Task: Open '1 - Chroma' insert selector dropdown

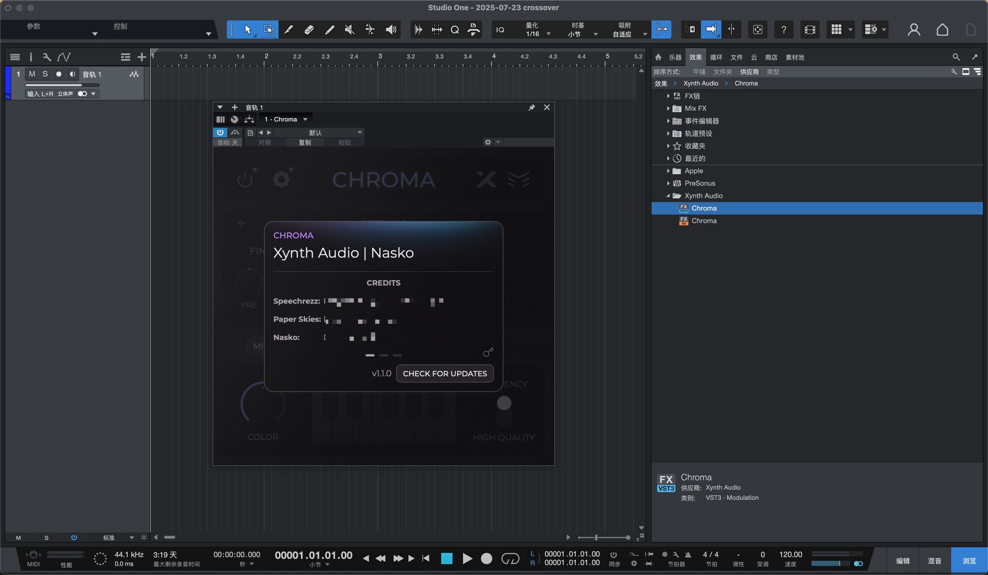Action: click(x=286, y=119)
